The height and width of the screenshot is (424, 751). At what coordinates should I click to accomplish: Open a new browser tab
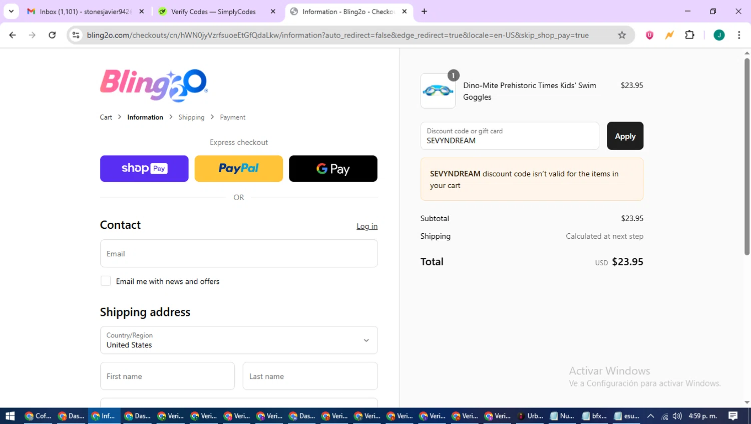[x=425, y=12]
